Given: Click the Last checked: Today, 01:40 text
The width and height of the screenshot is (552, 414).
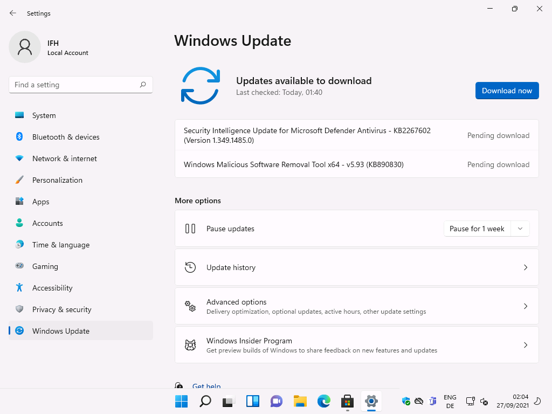Looking at the screenshot, I should point(279,92).
